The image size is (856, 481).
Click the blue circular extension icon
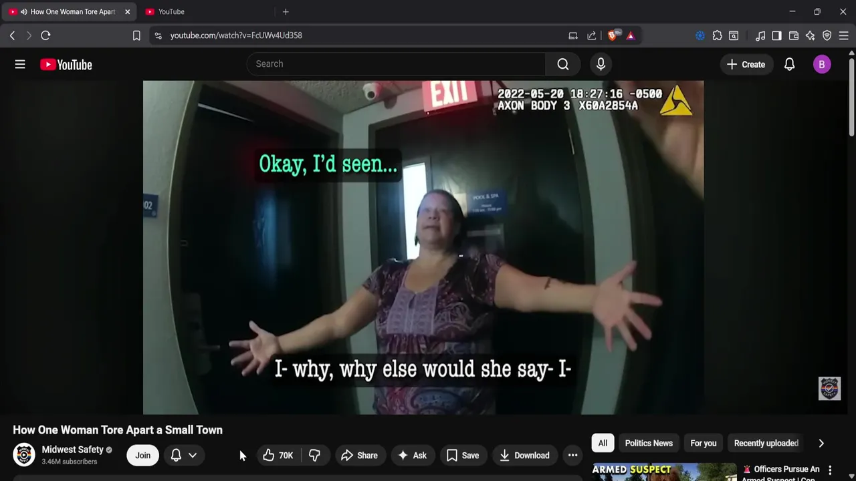(x=700, y=35)
